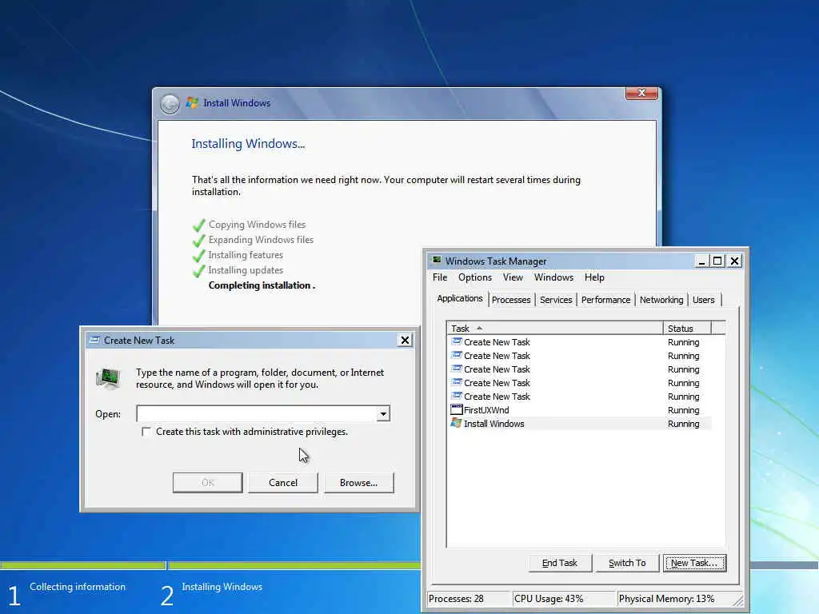
Task: Select the 'Install Windows' task row text
Action: click(493, 424)
